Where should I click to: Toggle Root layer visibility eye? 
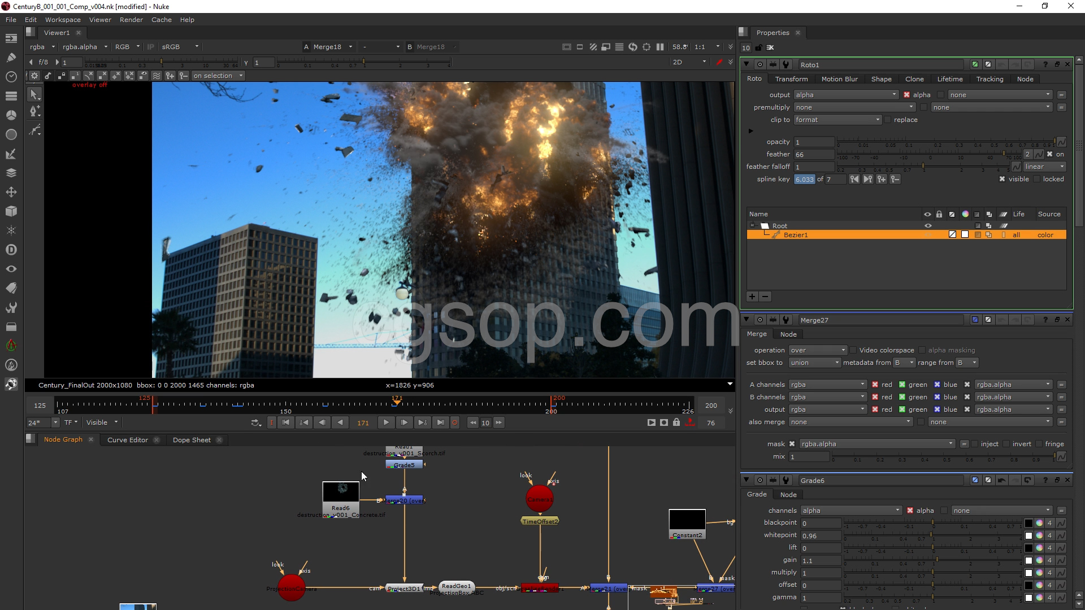pyautogui.click(x=927, y=225)
